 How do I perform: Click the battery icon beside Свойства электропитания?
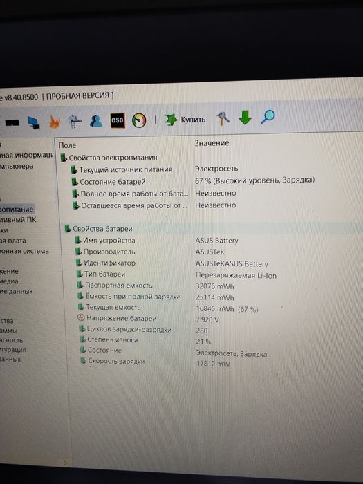[64, 158]
